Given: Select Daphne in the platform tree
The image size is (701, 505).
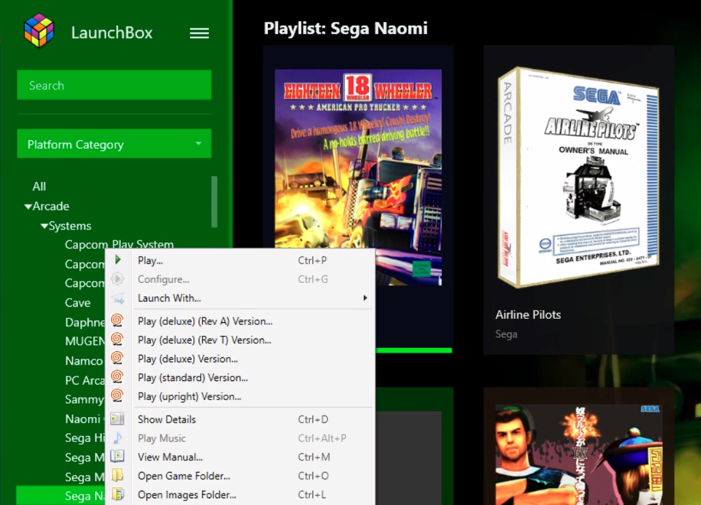Looking at the screenshot, I should [85, 322].
